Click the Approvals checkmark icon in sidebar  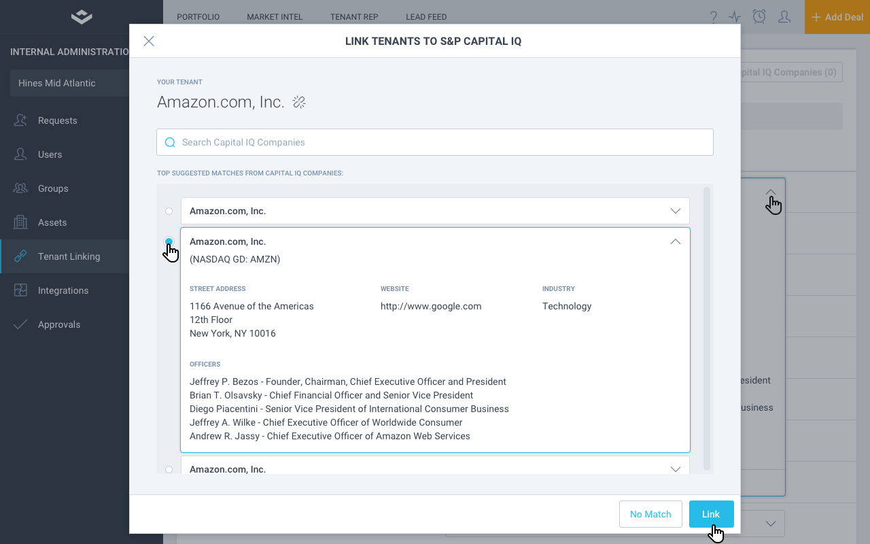pyautogui.click(x=20, y=324)
